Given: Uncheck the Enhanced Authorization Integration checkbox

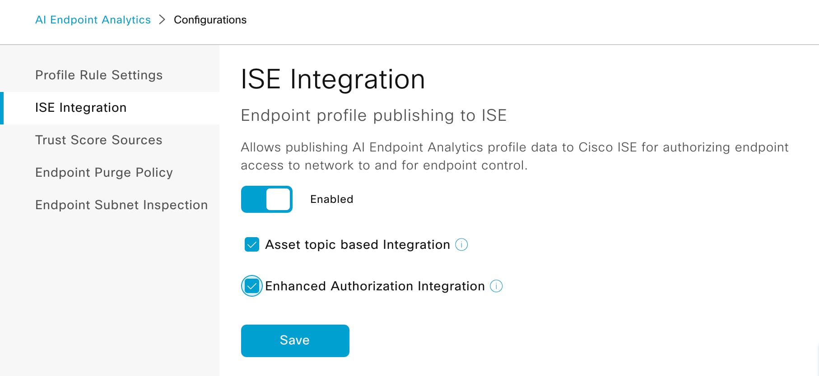Looking at the screenshot, I should pyautogui.click(x=252, y=286).
